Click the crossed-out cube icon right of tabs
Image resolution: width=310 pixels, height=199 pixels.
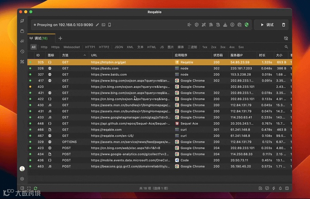tap(286, 38)
